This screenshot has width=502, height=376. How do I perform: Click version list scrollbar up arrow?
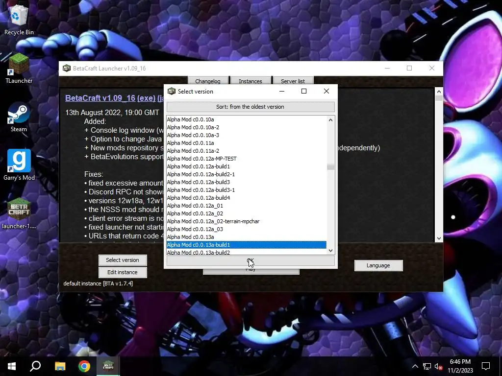(331, 120)
